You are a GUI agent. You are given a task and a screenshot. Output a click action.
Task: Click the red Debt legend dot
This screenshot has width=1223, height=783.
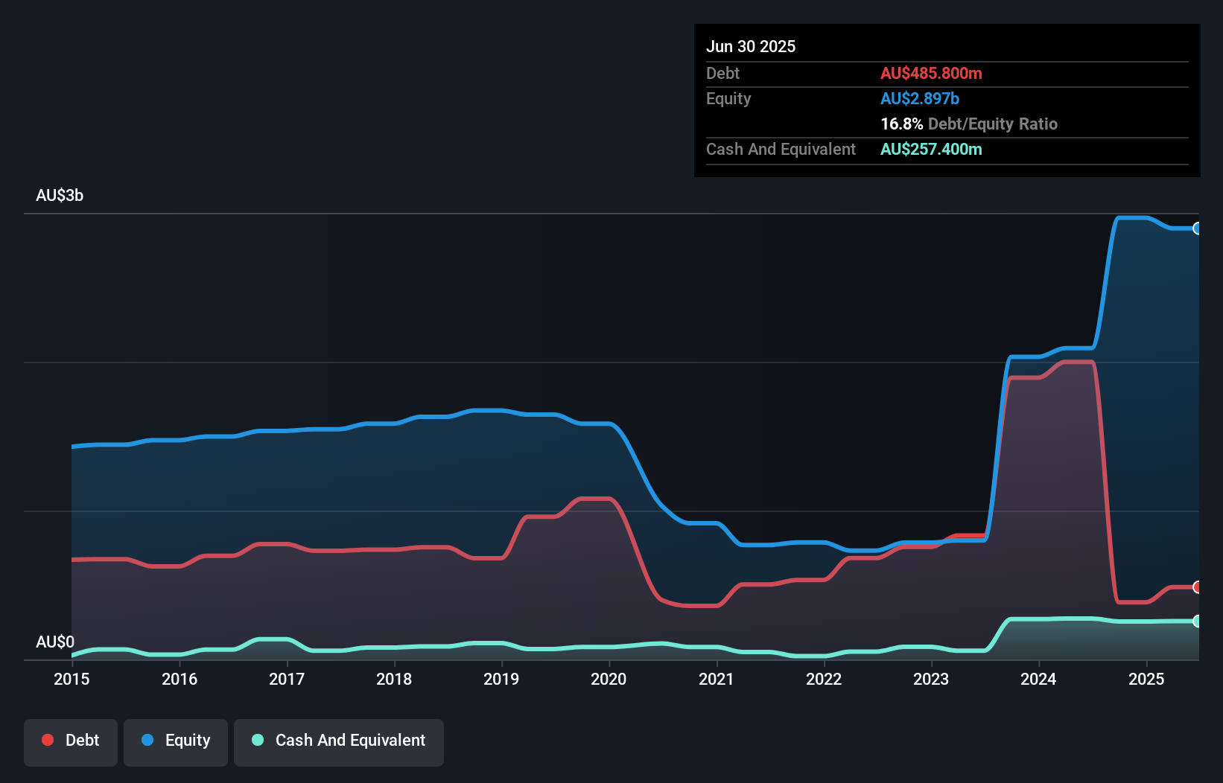[x=46, y=741]
